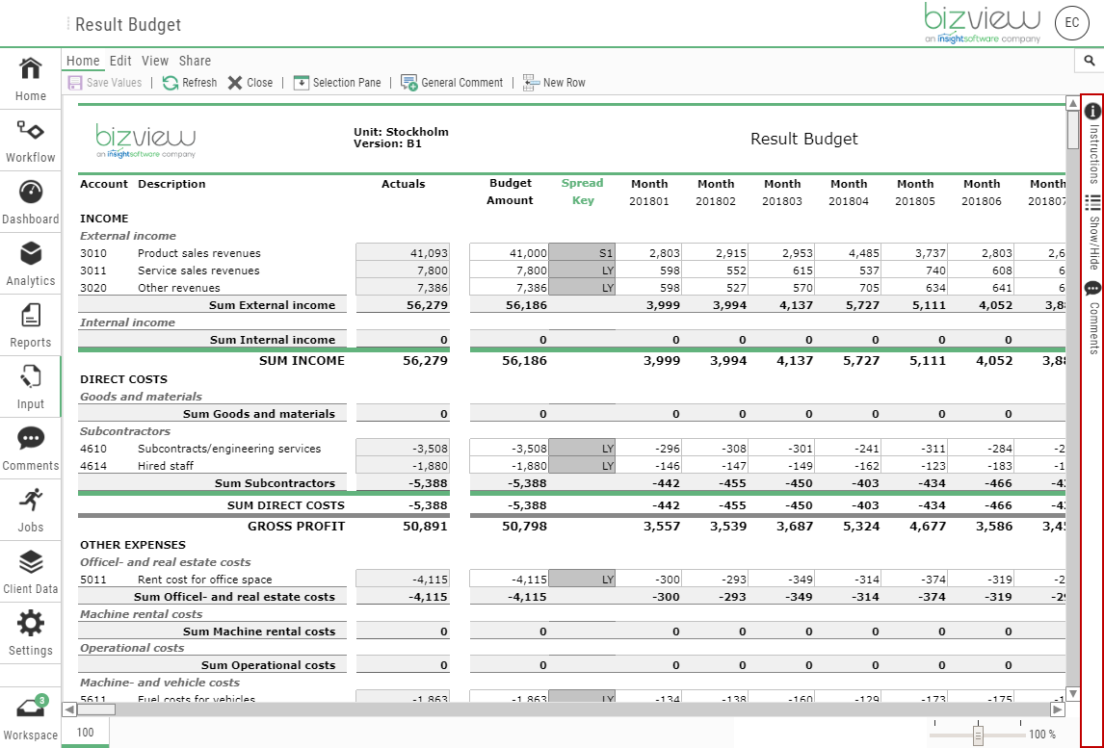Add a line using the New Row button
This screenshot has height=748, width=1104.
[555, 83]
